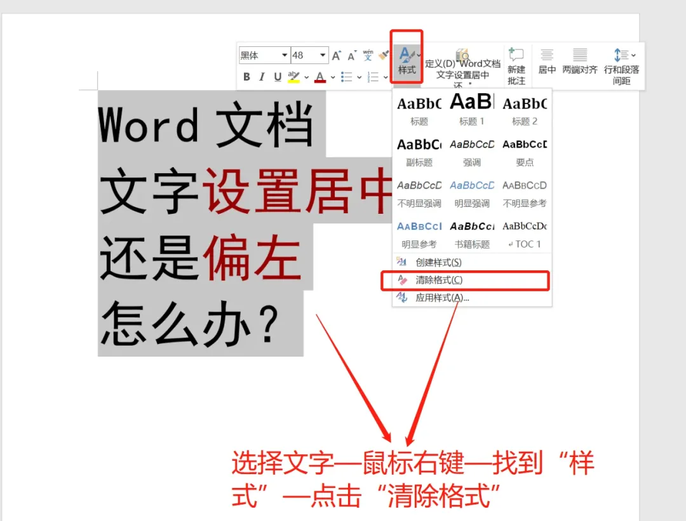The height and width of the screenshot is (521, 686).
Task: Click the eraser icon beside 清除格式
Action: click(401, 280)
